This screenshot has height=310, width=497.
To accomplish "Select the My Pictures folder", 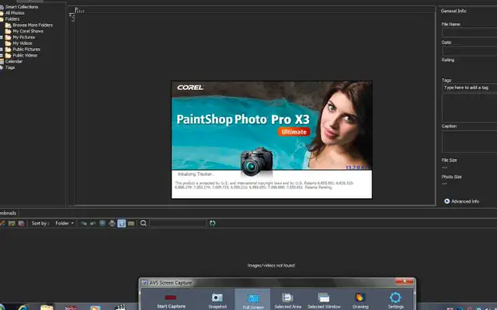I will point(24,37).
